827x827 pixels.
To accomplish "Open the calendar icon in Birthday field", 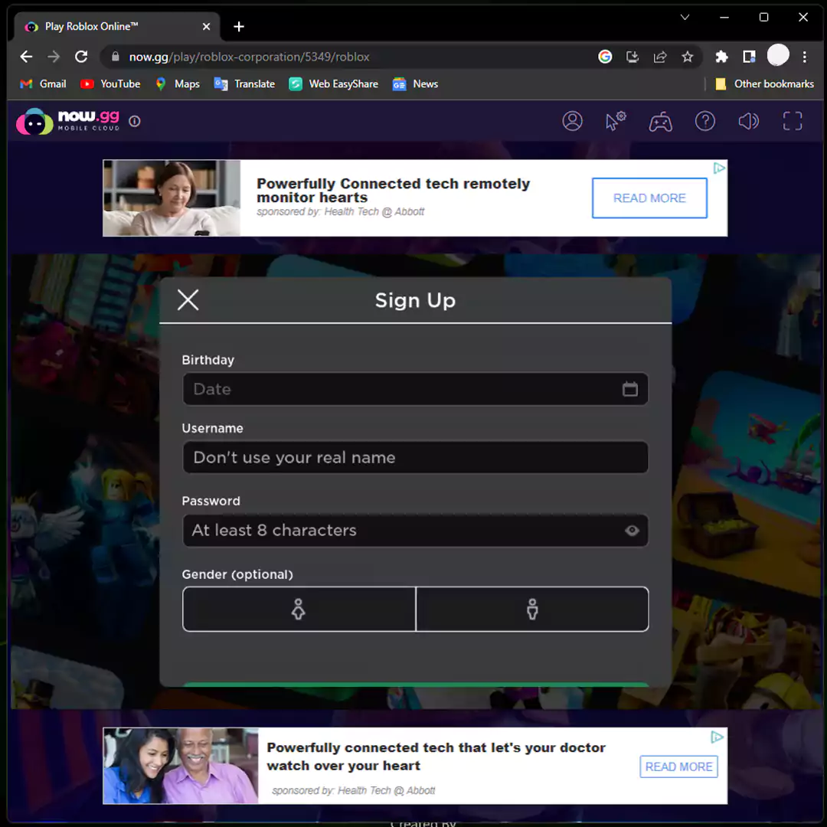I will 629,389.
